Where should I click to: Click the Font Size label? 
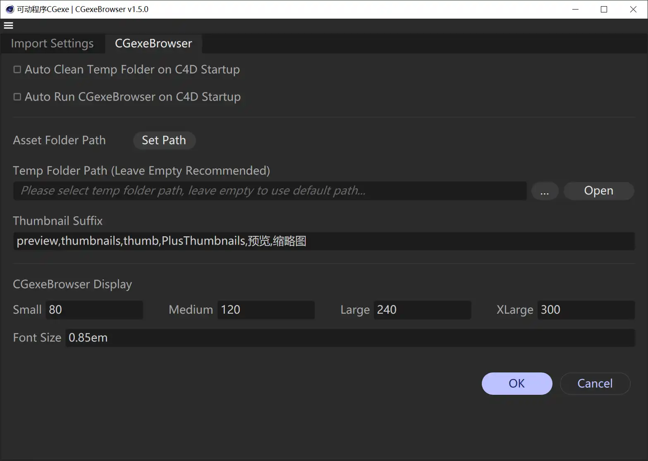click(x=37, y=338)
